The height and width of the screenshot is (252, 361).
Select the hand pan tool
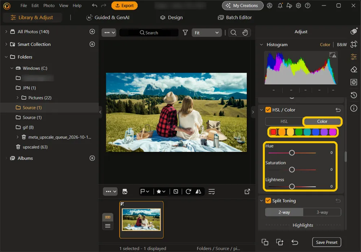coord(245,33)
